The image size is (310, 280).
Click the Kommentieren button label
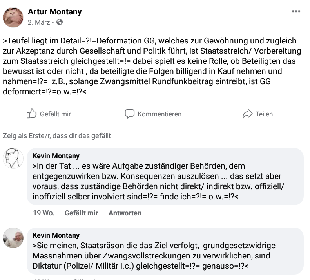160,114
